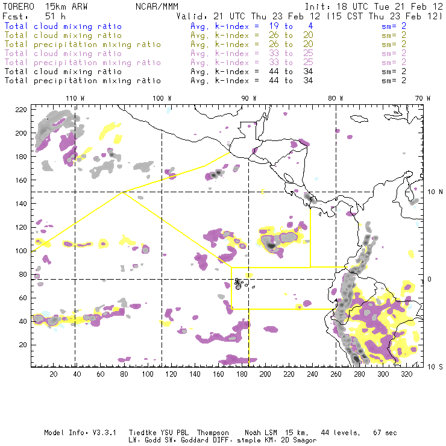Click the '80 W' longitude label
Viewport: 446px width, 446px height.
[x=335, y=98]
